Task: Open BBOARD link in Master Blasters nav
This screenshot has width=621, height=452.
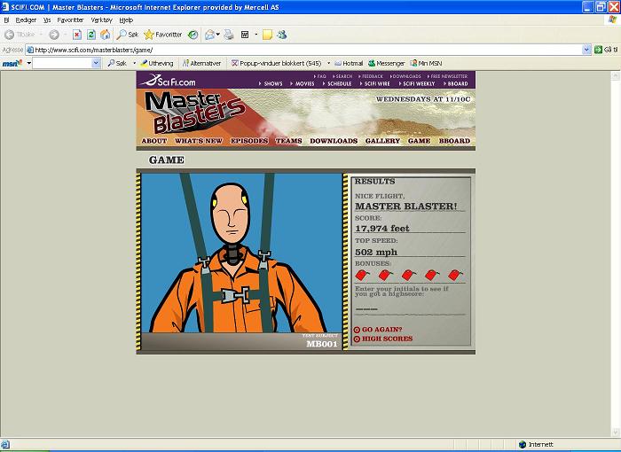Action: [x=454, y=141]
